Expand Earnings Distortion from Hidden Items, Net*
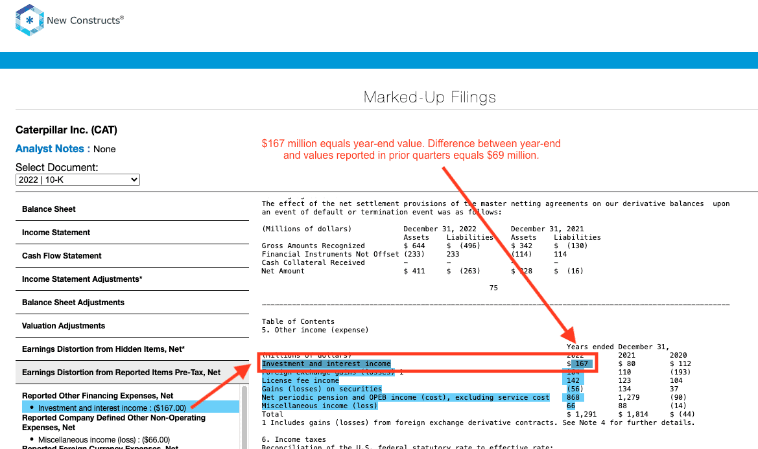The height and width of the screenshot is (449, 758). pyautogui.click(x=132, y=349)
